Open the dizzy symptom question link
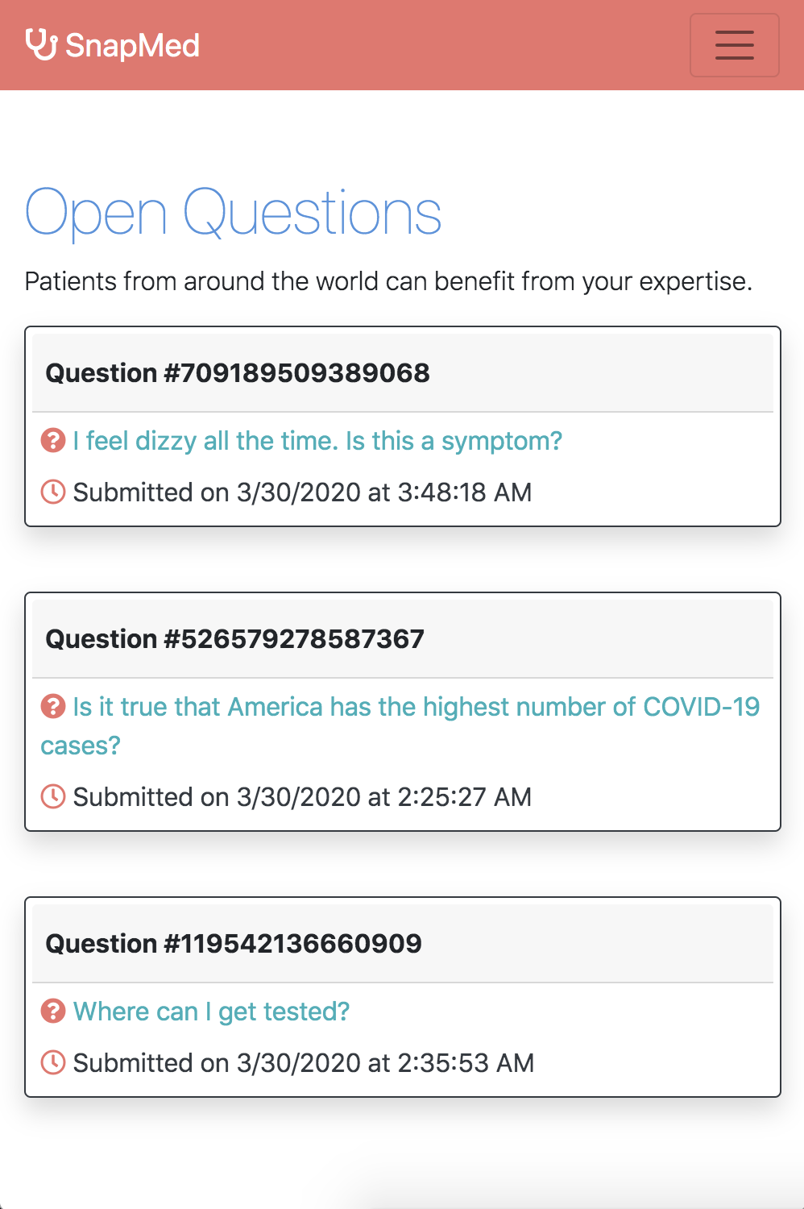The width and height of the screenshot is (804, 1209). click(x=317, y=441)
